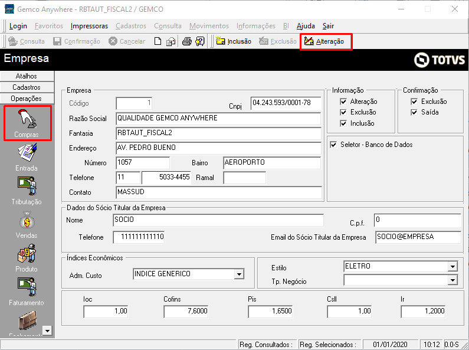Select the Operações sidebar button
Screen dimensions: 469x350
[x=27, y=99]
